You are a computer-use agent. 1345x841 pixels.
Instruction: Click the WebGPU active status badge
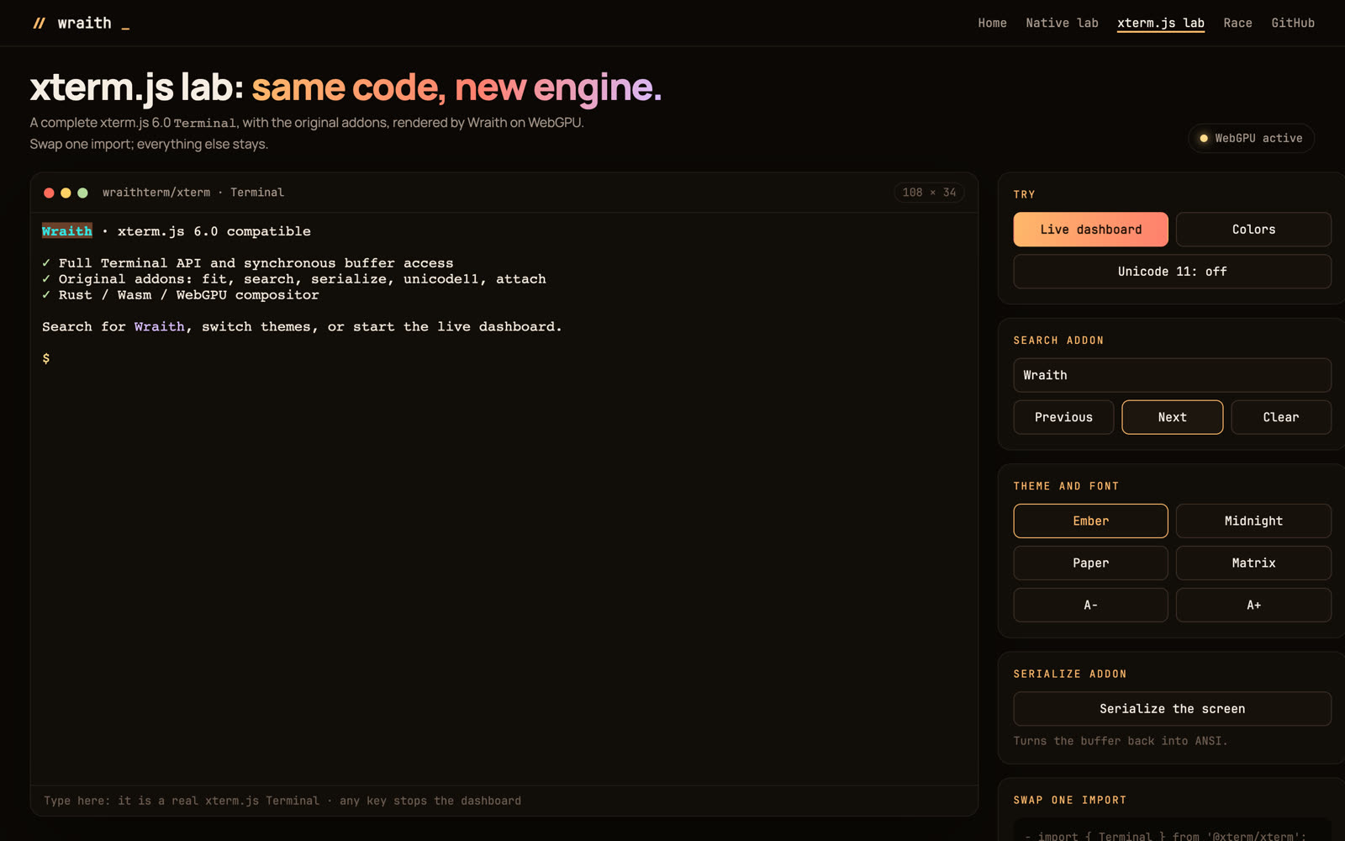click(x=1251, y=138)
